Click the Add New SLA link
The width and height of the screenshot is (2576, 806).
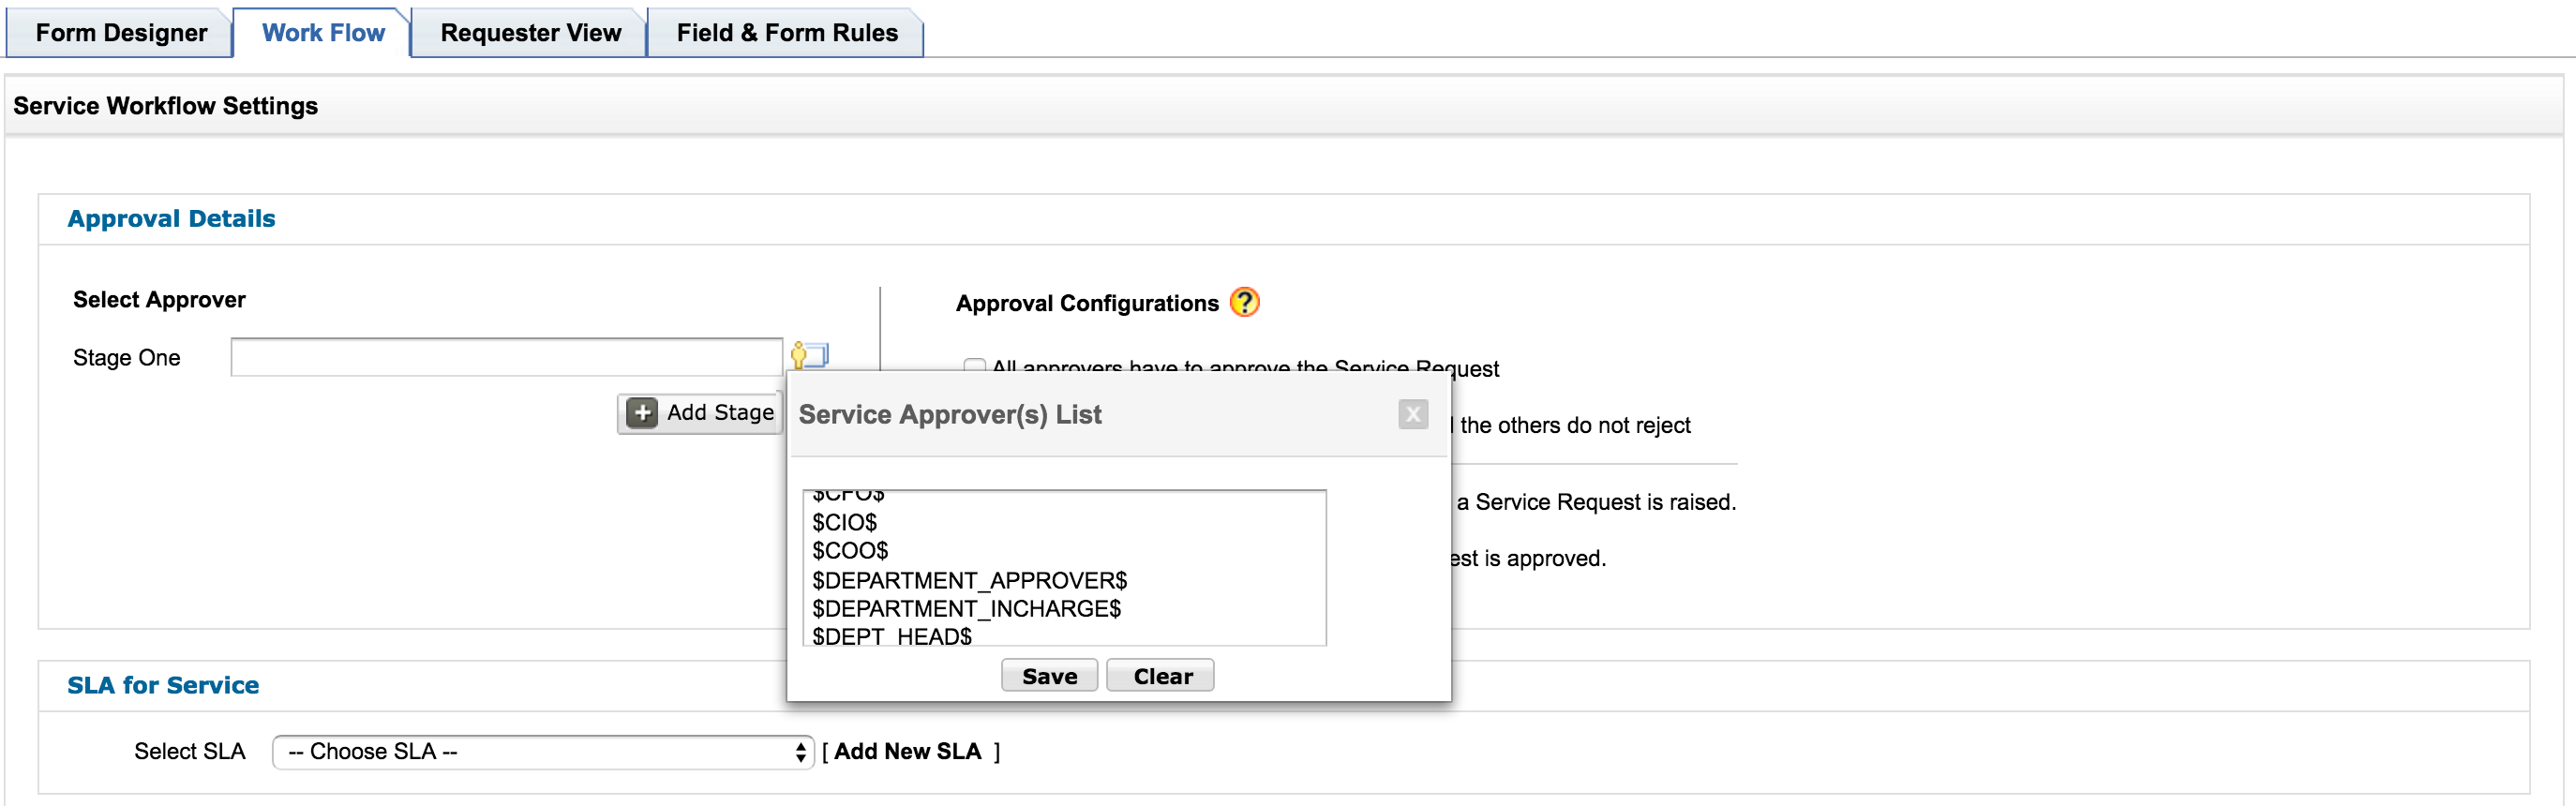pyautogui.click(x=907, y=752)
